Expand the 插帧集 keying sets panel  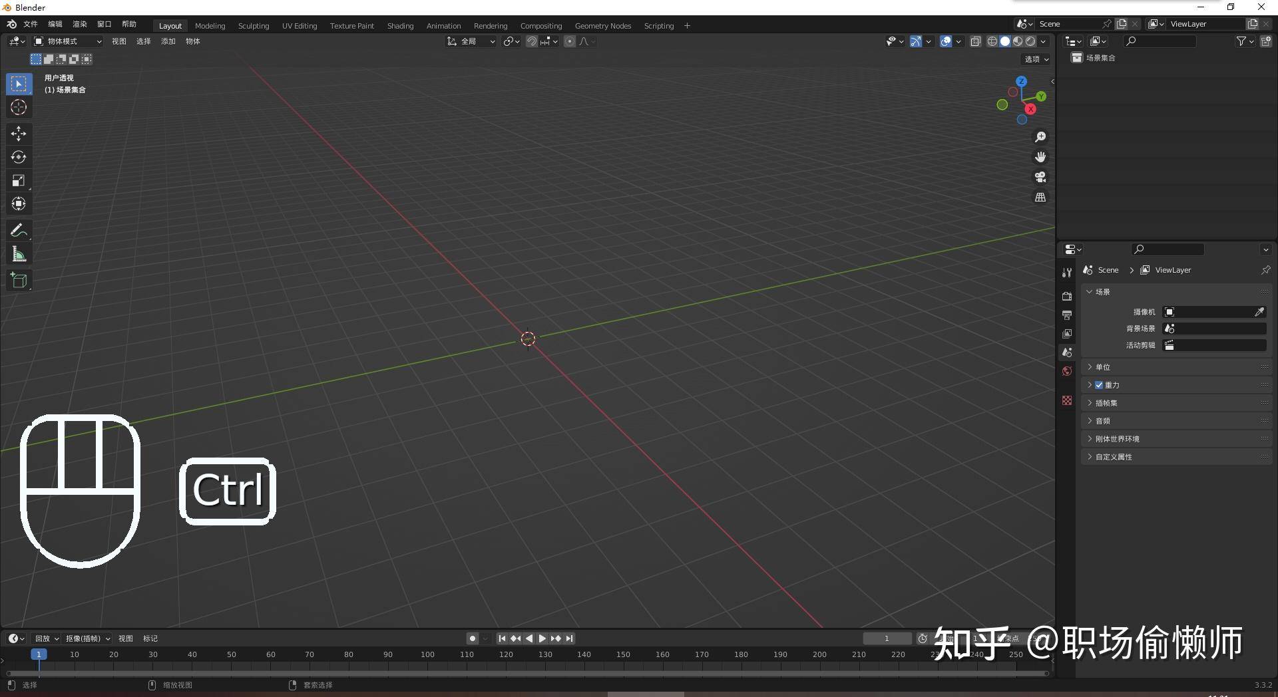(1176, 403)
